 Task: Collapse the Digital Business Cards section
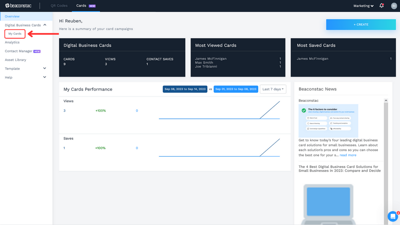point(45,25)
